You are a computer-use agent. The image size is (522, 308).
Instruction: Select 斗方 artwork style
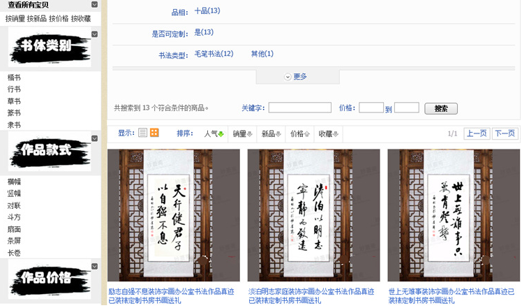(14, 217)
